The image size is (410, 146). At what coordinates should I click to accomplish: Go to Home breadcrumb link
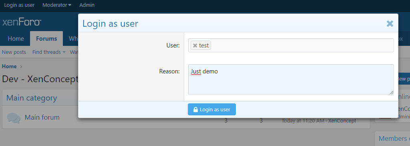(x=9, y=67)
